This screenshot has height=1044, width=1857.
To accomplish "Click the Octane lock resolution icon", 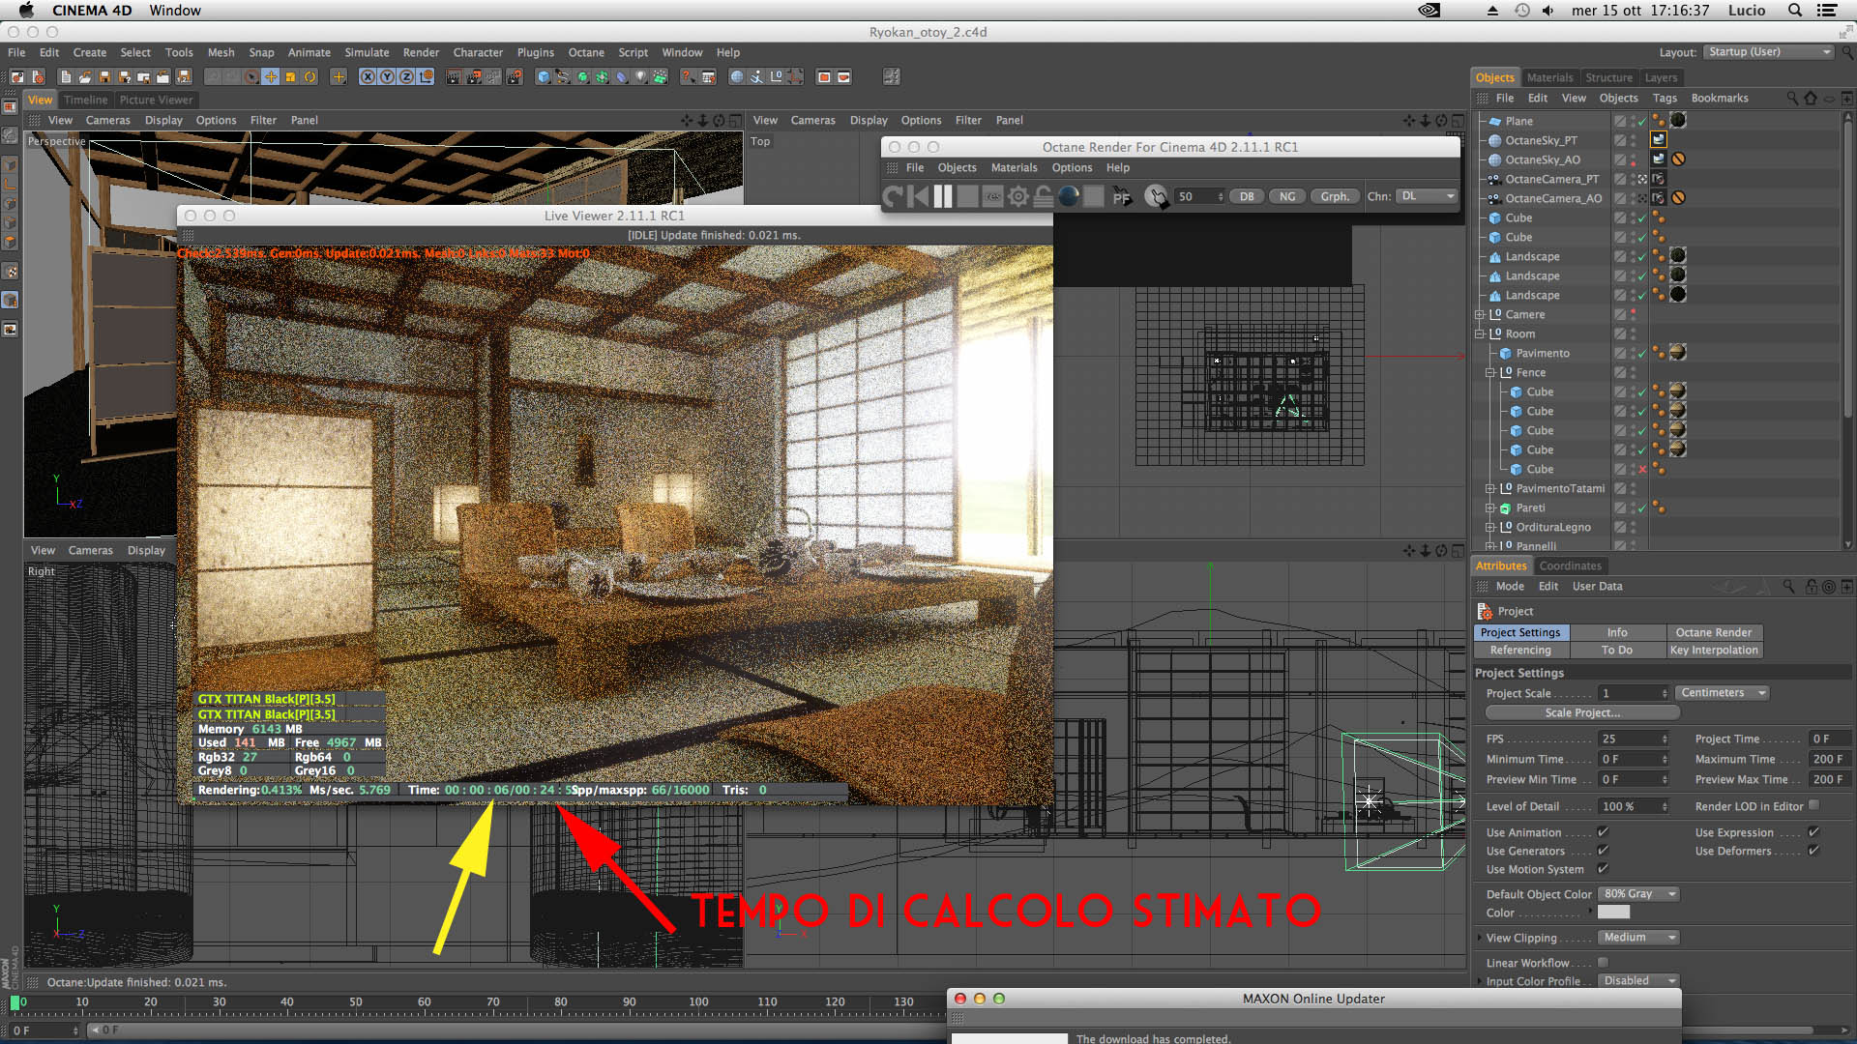I will [1044, 197].
